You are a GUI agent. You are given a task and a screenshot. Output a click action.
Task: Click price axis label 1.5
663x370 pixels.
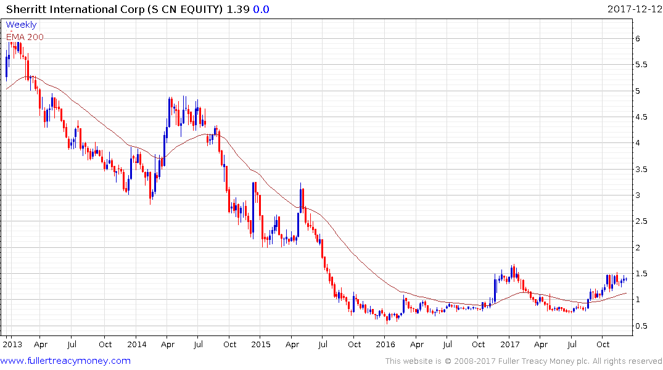(x=641, y=274)
